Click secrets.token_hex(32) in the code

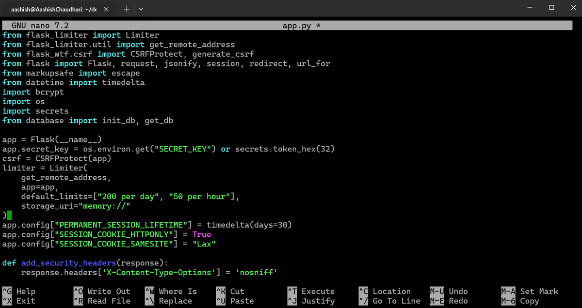pyautogui.click(x=285, y=149)
